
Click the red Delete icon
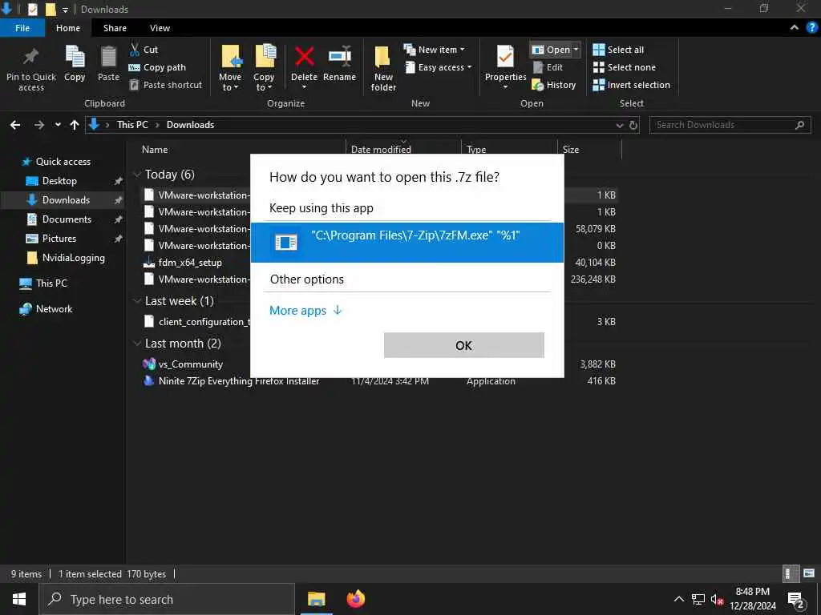click(304, 56)
